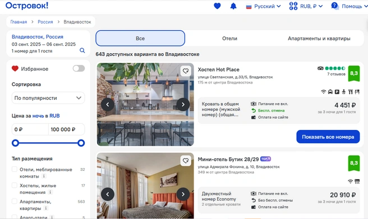
Task: Show next photo of Мини-отель Бутик
Action: [x=183, y=194]
